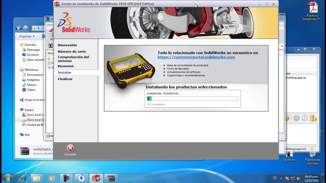Launch Internet Explorer from the taskbar
The height and width of the screenshot is (183, 326).
[x=22, y=178]
